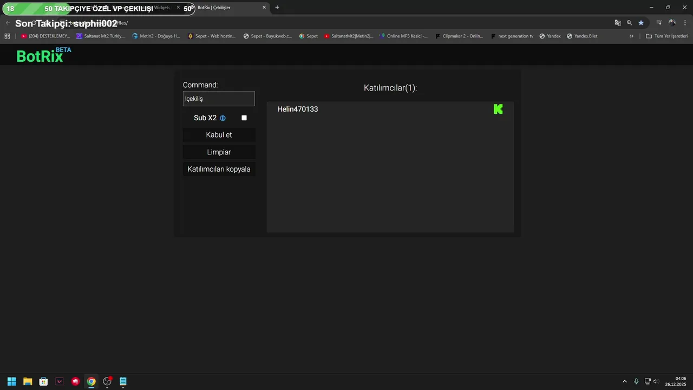Open the Clipmaker 2 - Onlin... bookmark
This screenshot has width=693, height=390.
459,36
